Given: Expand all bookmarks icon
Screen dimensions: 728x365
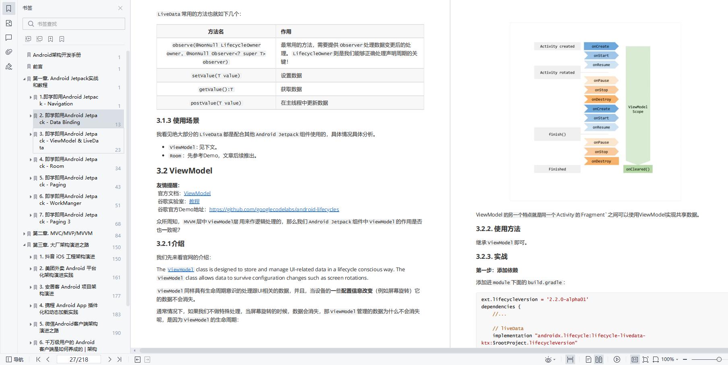Looking at the screenshot, I should tap(28, 39).
